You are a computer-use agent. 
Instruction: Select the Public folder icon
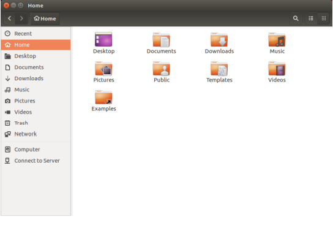(x=161, y=69)
